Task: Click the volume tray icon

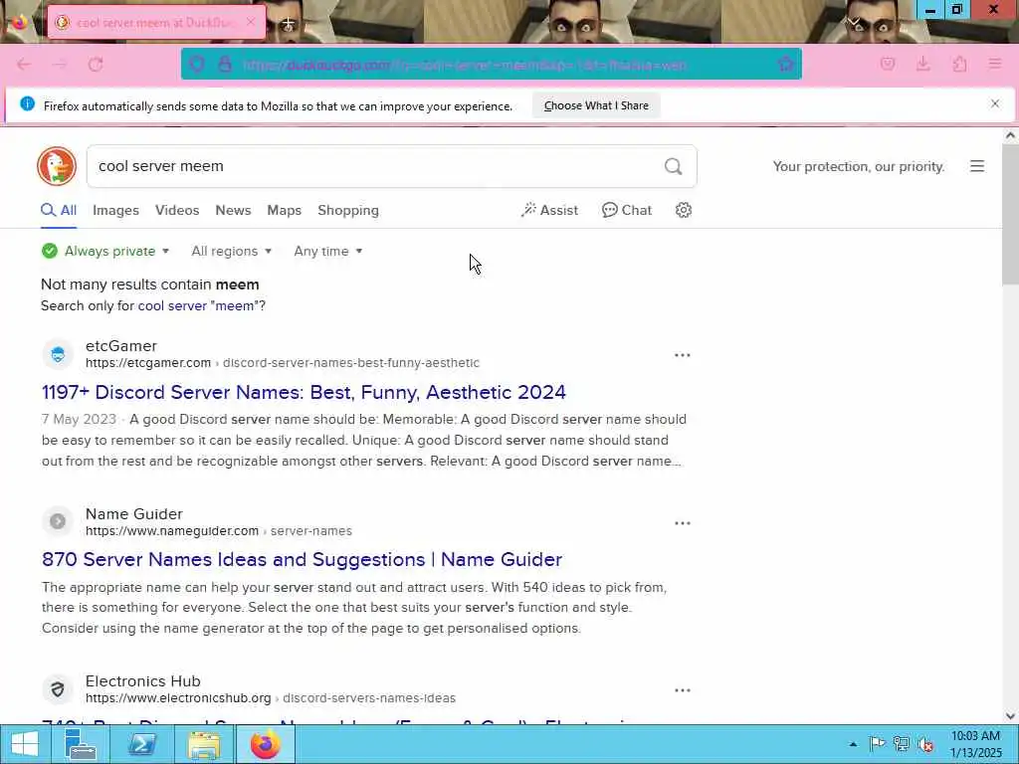Action: [926, 744]
